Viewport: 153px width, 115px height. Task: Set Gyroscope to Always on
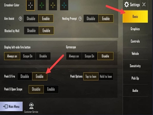(x=74, y=56)
